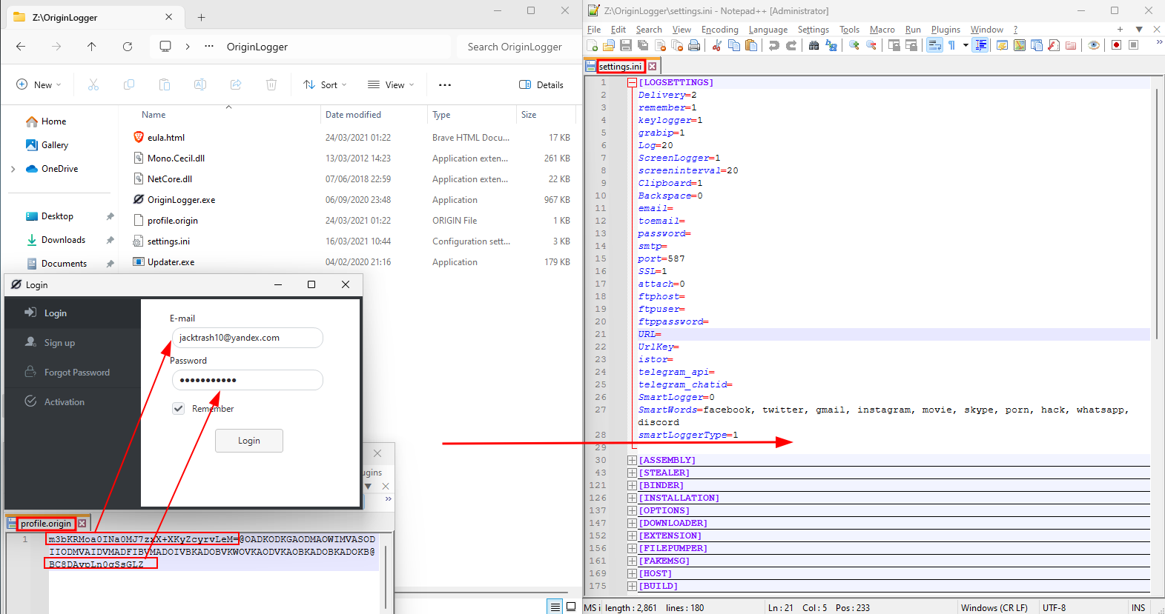The height and width of the screenshot is (614, 1165).
Task: Undo the last edit in Notepad++
Action: click(773, 45)
